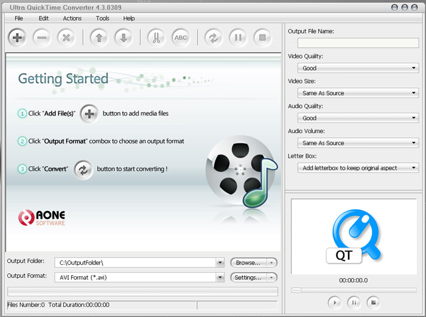Screen dimensions: 426x317
Task: Click the AVI Format (*.avi) field
Action: pyautogui.click(x=135, y=277)
